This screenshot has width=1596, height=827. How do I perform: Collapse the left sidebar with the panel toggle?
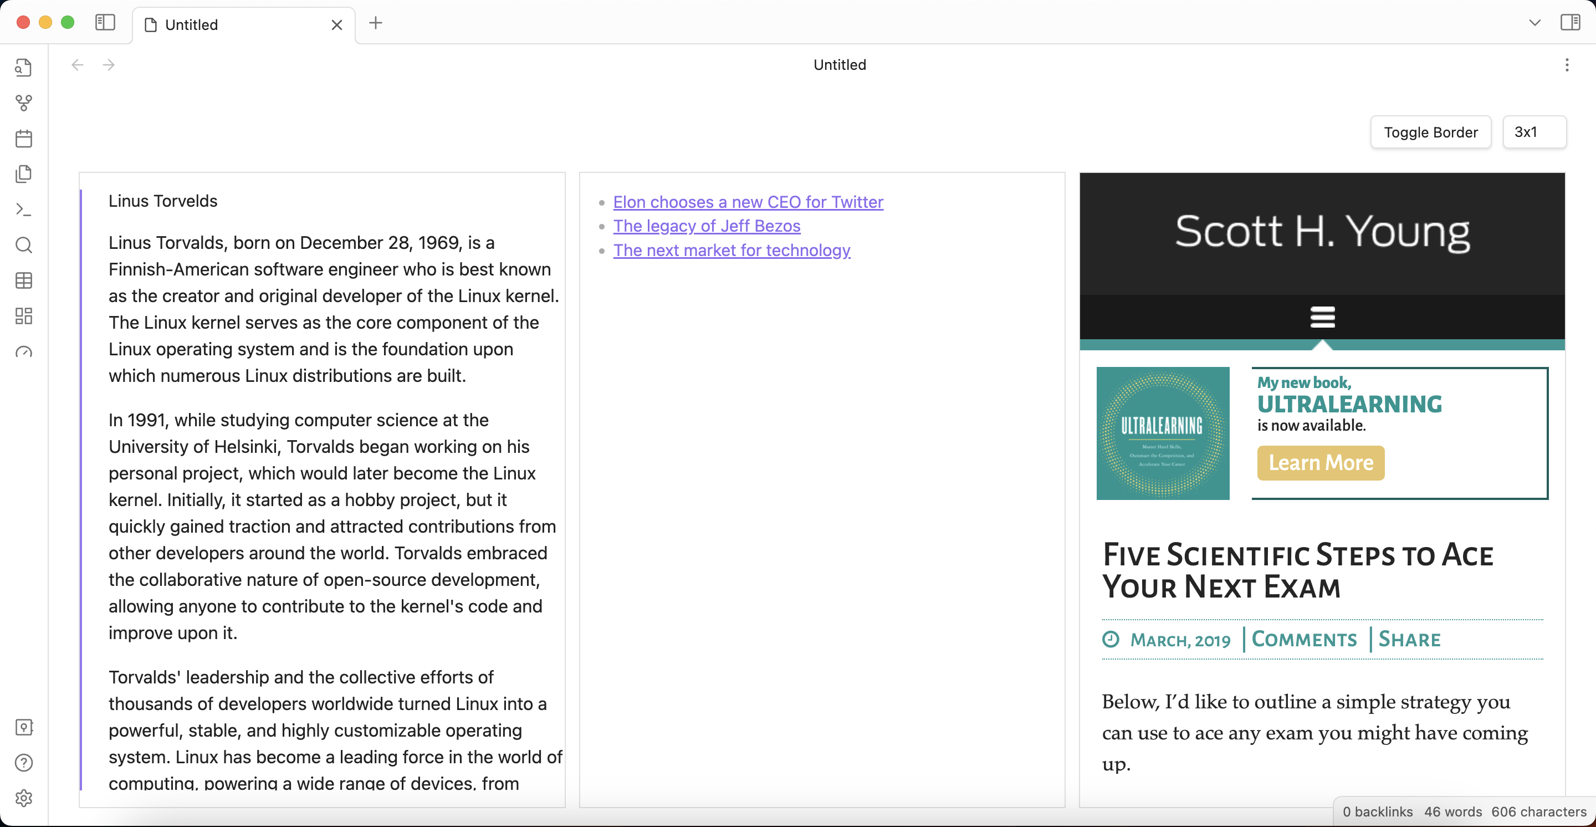[105, 22]
